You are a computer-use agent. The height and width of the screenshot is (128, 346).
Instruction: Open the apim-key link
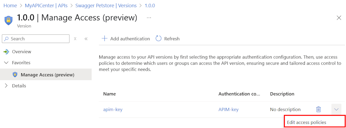point(113,109)
